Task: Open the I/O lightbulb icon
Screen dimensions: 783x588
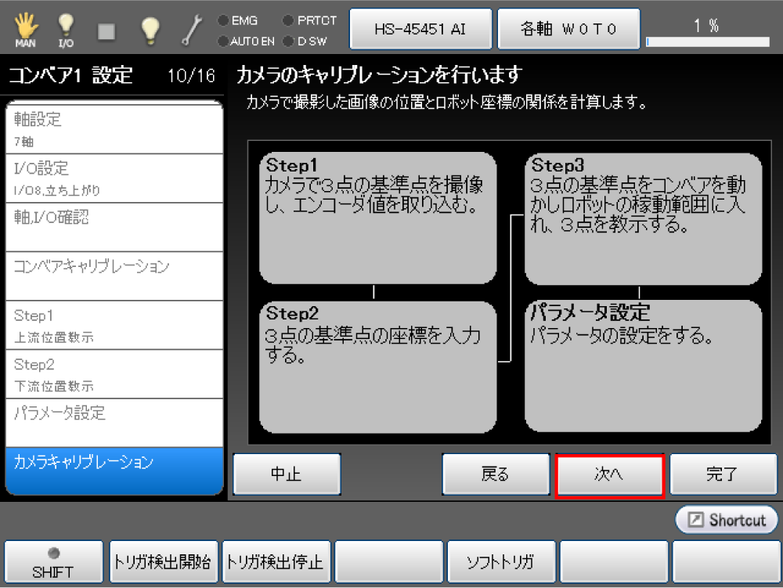Action: (66, 30)
